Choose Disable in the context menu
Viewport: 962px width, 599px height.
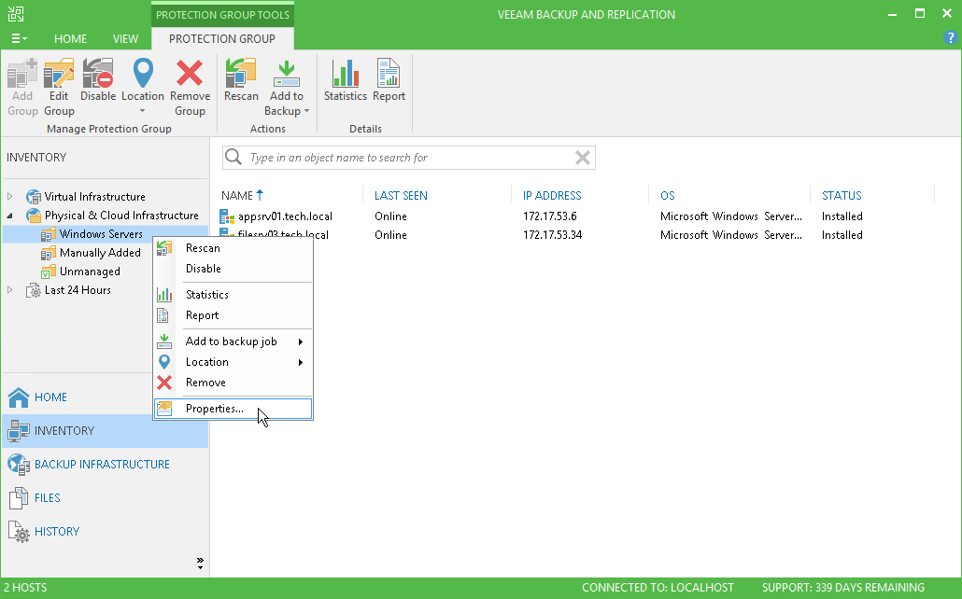(x=233, y=269)
